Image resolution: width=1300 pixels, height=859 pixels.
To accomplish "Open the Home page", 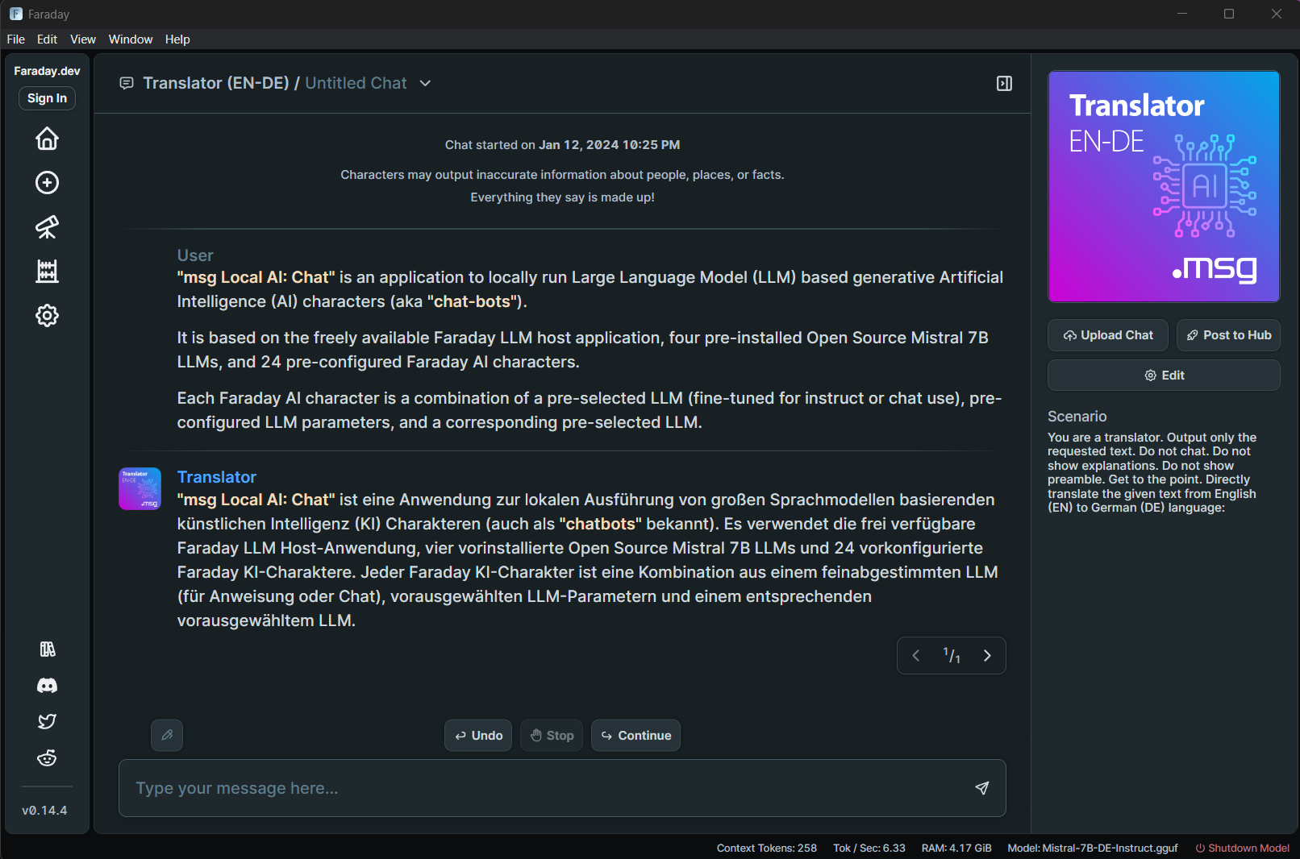I will (47, 139).
